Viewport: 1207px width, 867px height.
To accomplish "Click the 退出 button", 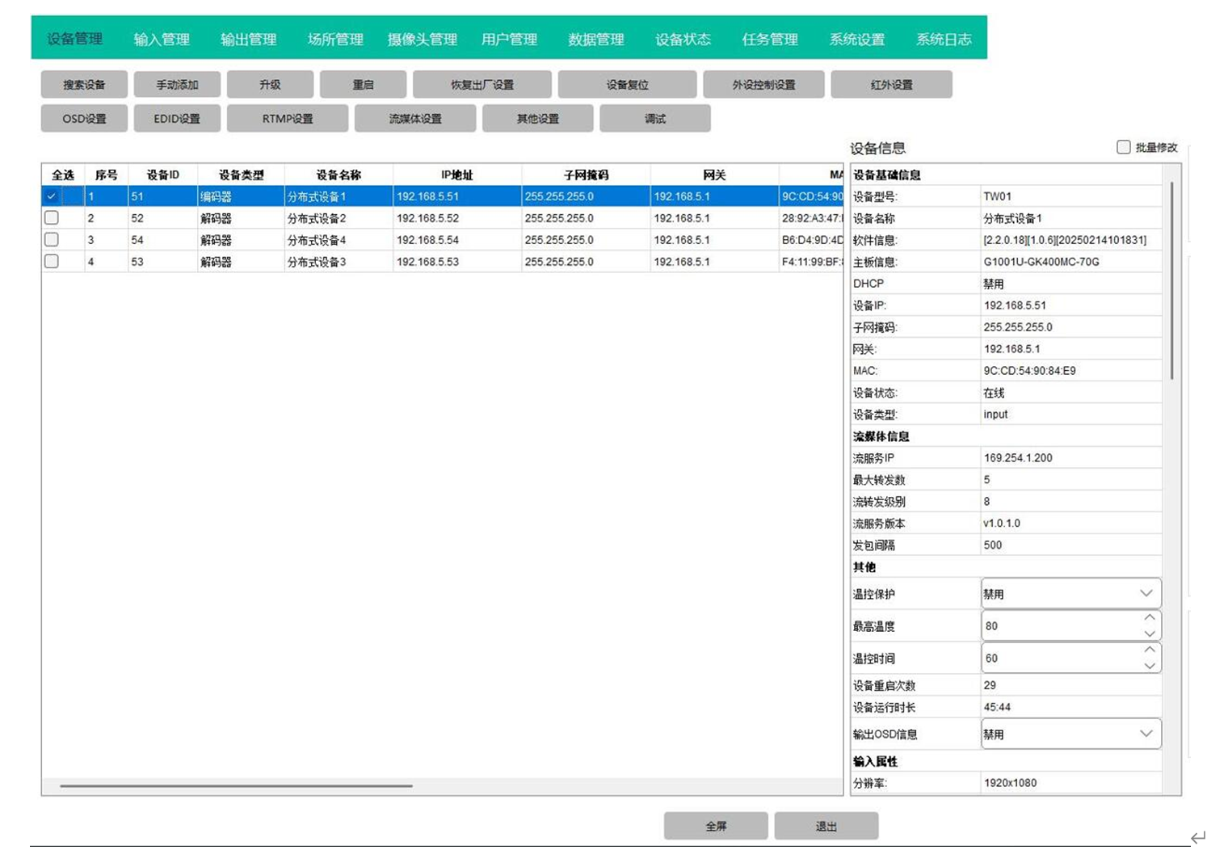I will coord(826,826).
